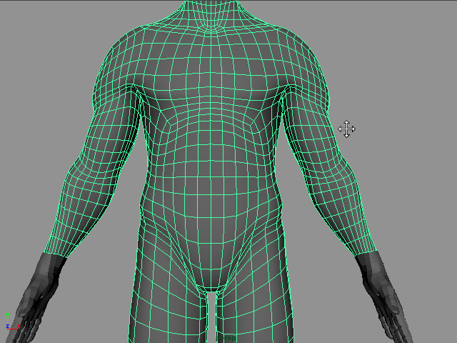Select the shoulder on the screen's right side
This screenshot has width=457, height=343.
[x=312, y=79]
